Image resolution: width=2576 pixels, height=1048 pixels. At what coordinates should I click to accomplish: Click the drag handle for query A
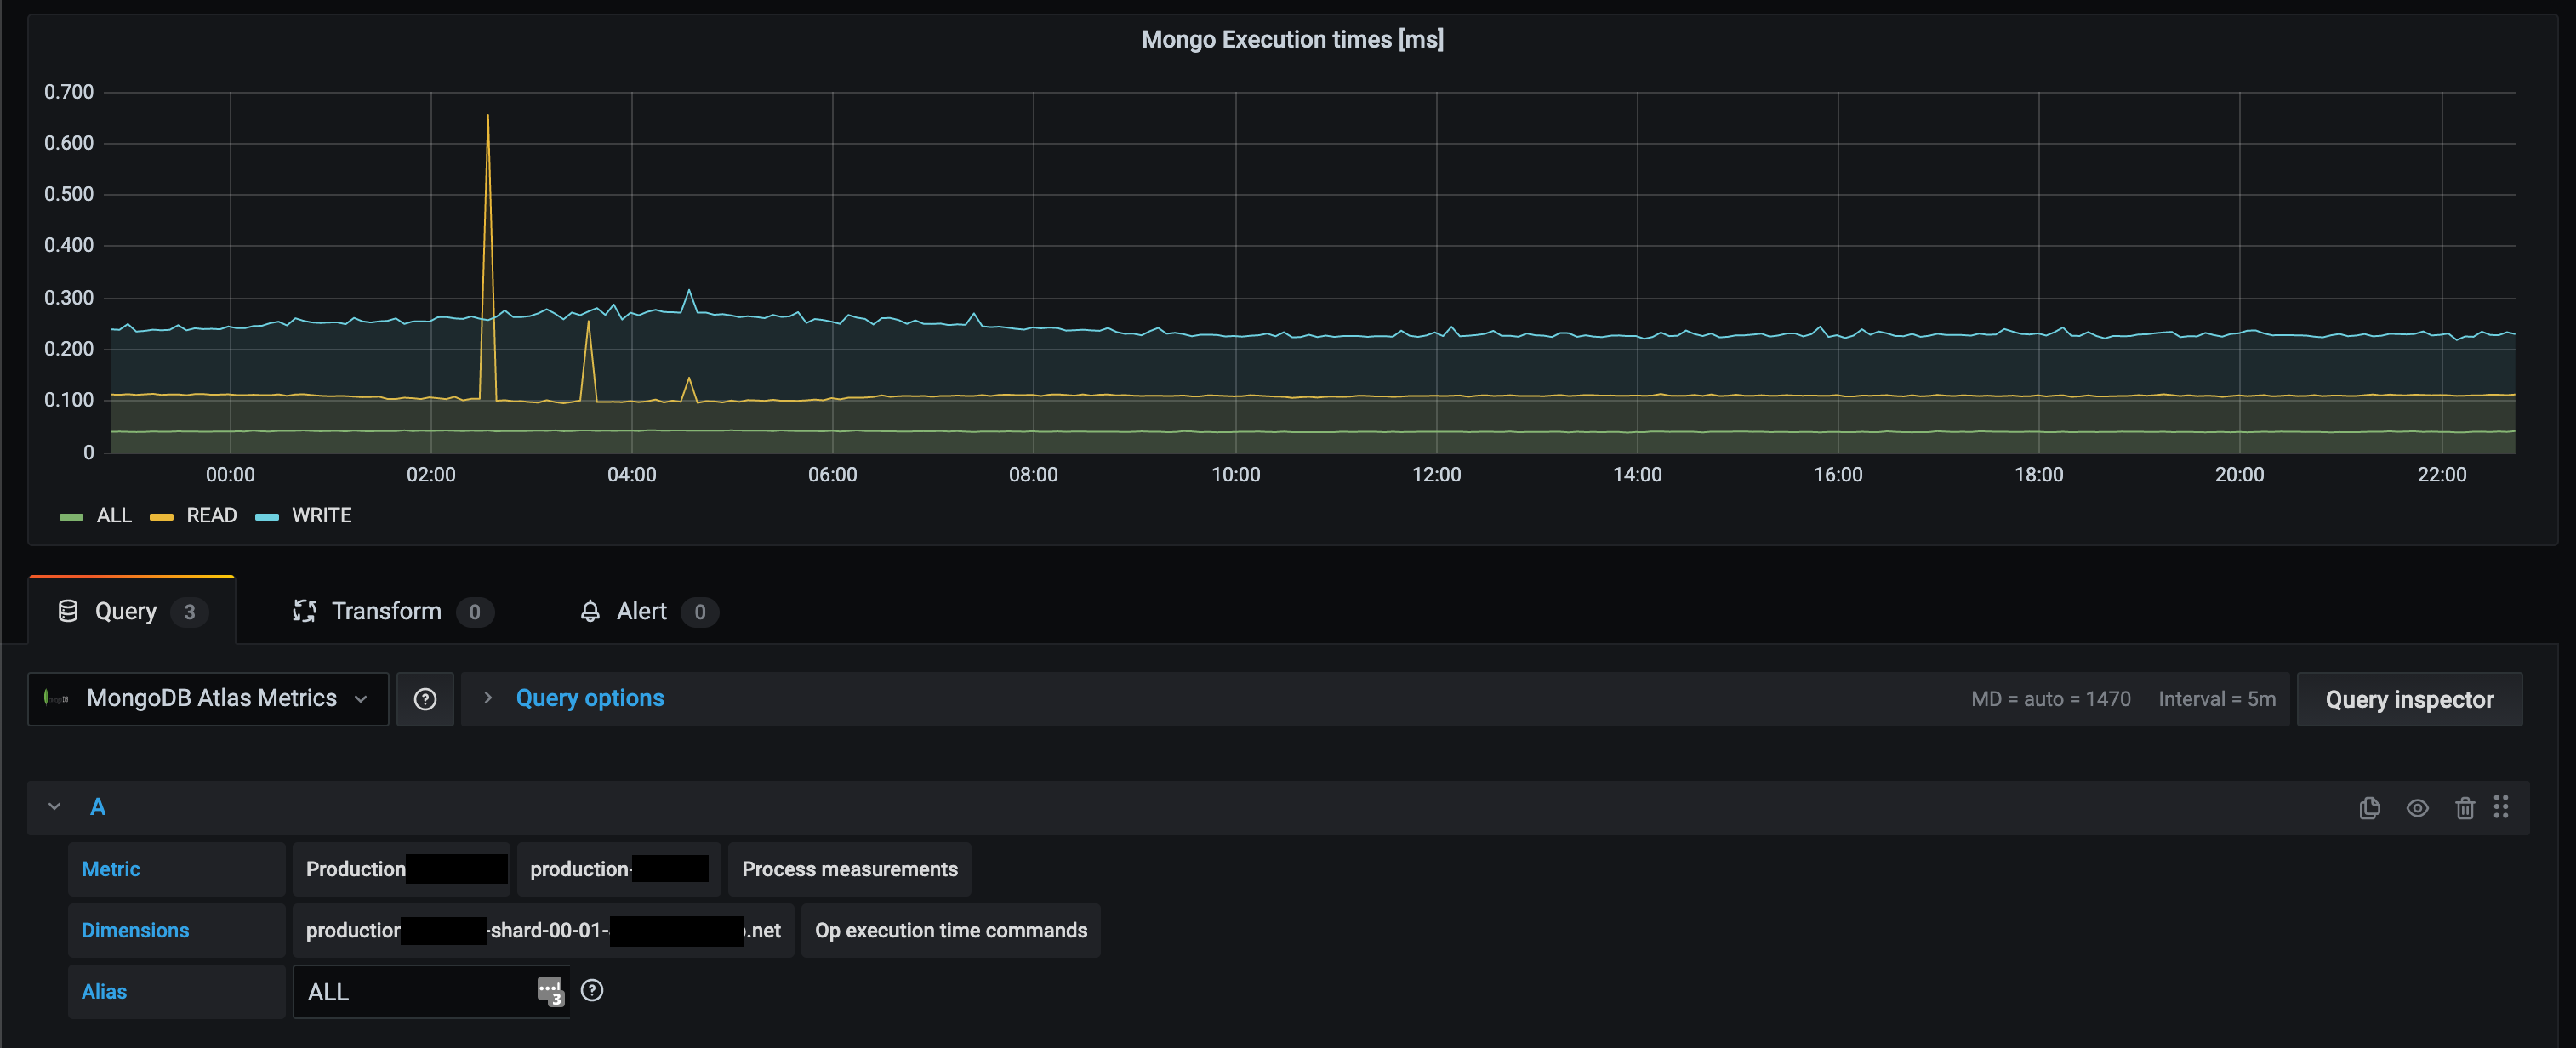[2500, 807]
